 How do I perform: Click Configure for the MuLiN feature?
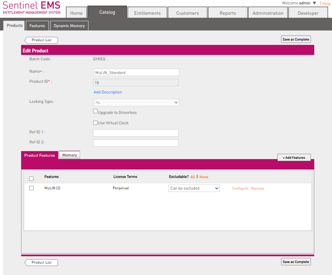tap(240, 188)
